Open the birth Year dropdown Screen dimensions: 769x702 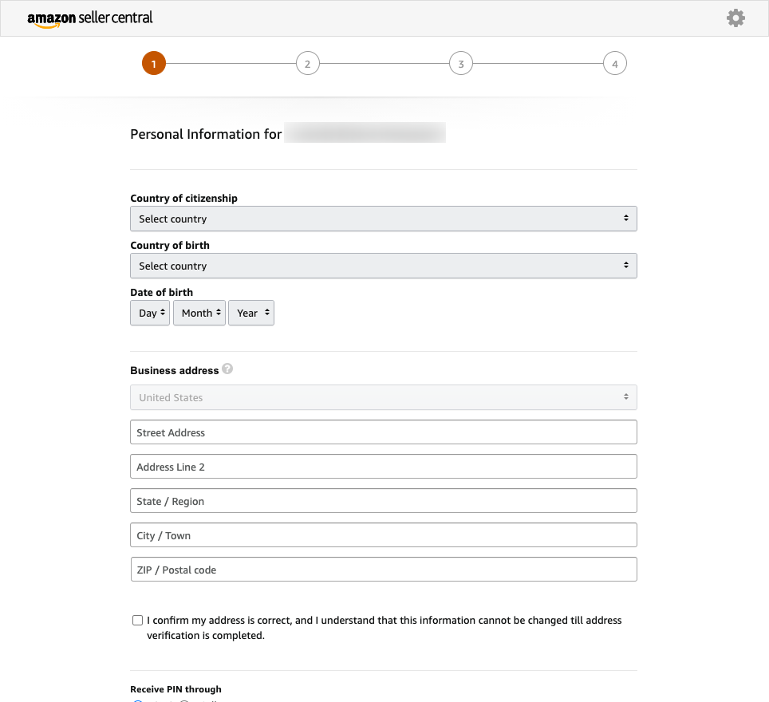[250, 313]
